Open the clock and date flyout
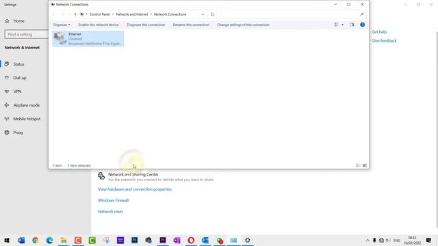The width and height of the screenshot is (438, 246). coord(412,240)
